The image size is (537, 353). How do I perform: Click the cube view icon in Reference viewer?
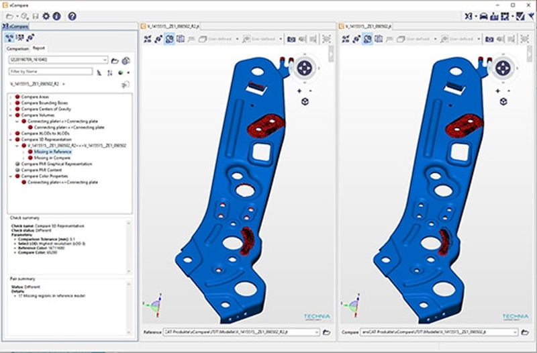coord(305,101)
